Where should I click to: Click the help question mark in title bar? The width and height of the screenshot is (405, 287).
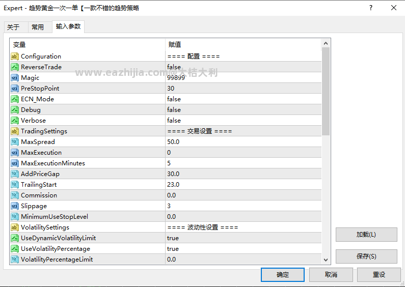pos(371,8)
